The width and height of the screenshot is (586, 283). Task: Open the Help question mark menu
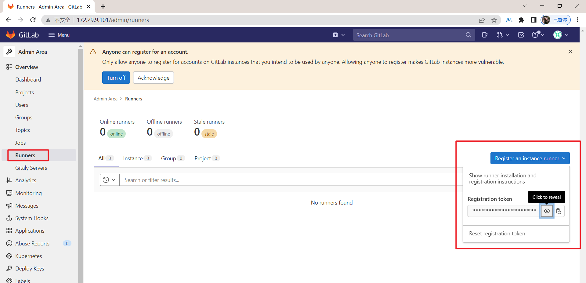tap(538, 35)
